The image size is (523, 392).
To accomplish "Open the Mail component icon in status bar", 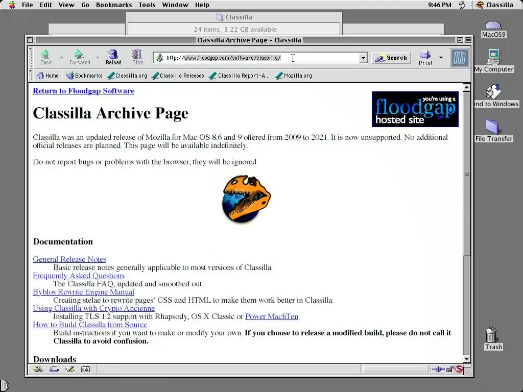I will pyautogui.click(x=54, y=369).
